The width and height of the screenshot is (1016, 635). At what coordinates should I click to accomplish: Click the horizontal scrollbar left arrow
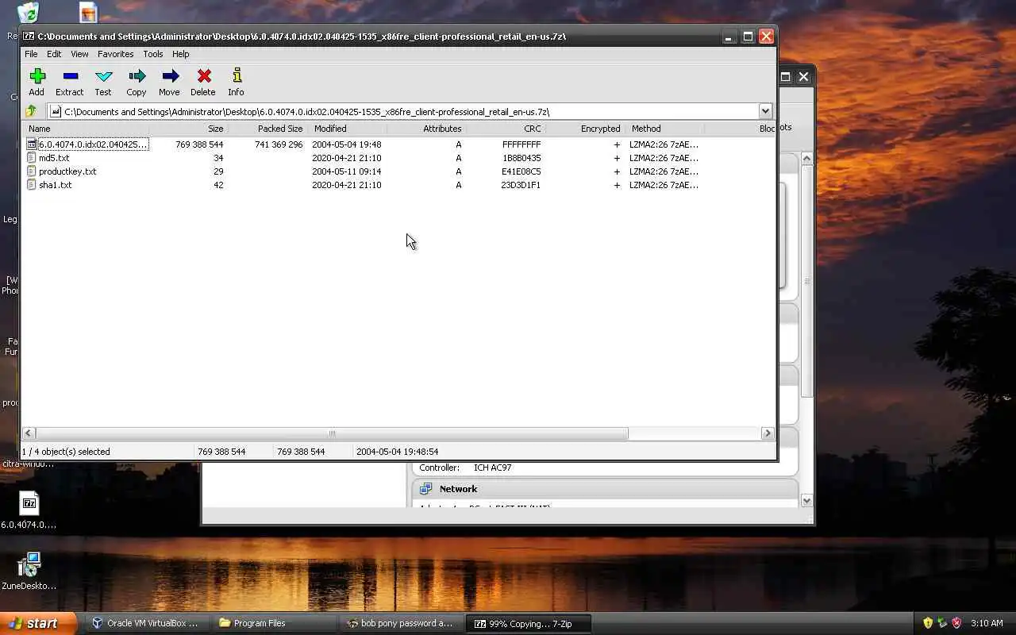(29, 433)
